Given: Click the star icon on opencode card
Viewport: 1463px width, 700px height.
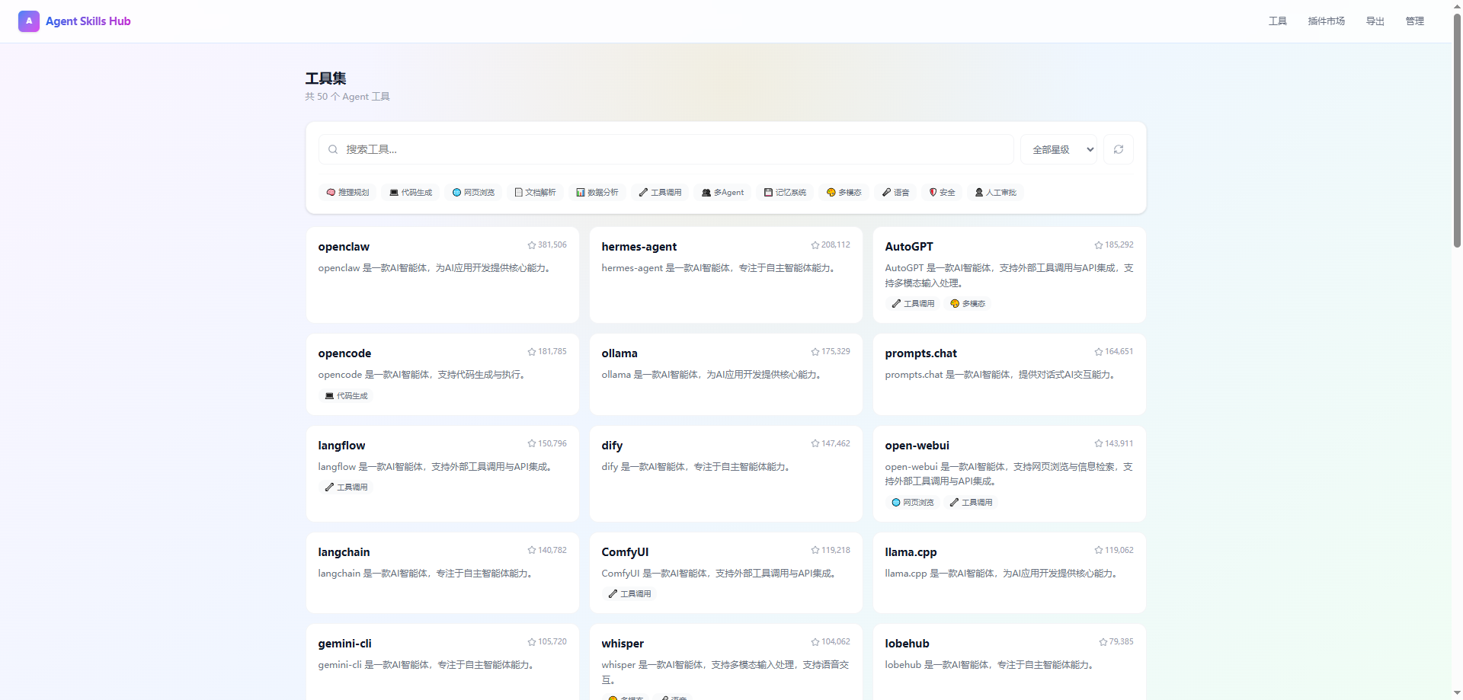Looking at the screenshot, I should (532, 352).
